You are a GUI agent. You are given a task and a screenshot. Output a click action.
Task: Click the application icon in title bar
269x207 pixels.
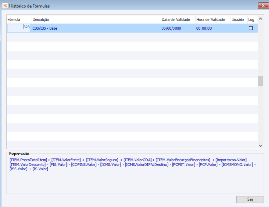tap(5, 6)
